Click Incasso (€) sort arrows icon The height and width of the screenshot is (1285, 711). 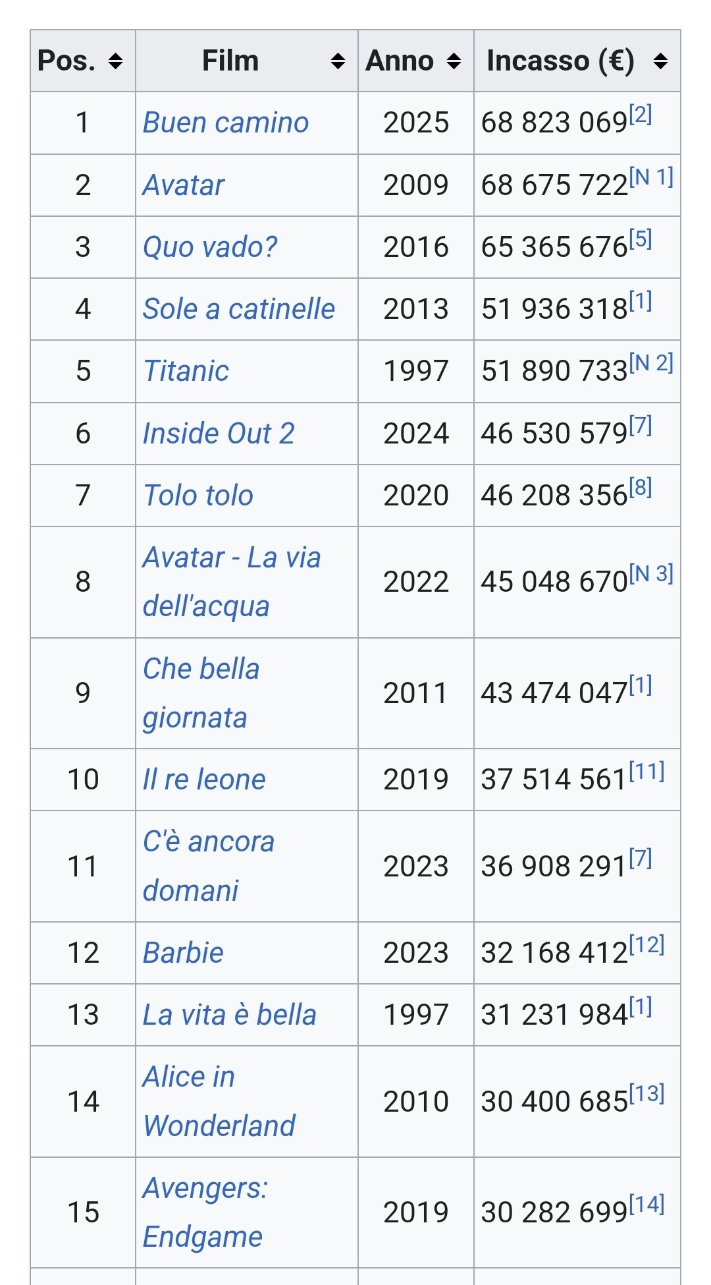(x=660, y=61)
